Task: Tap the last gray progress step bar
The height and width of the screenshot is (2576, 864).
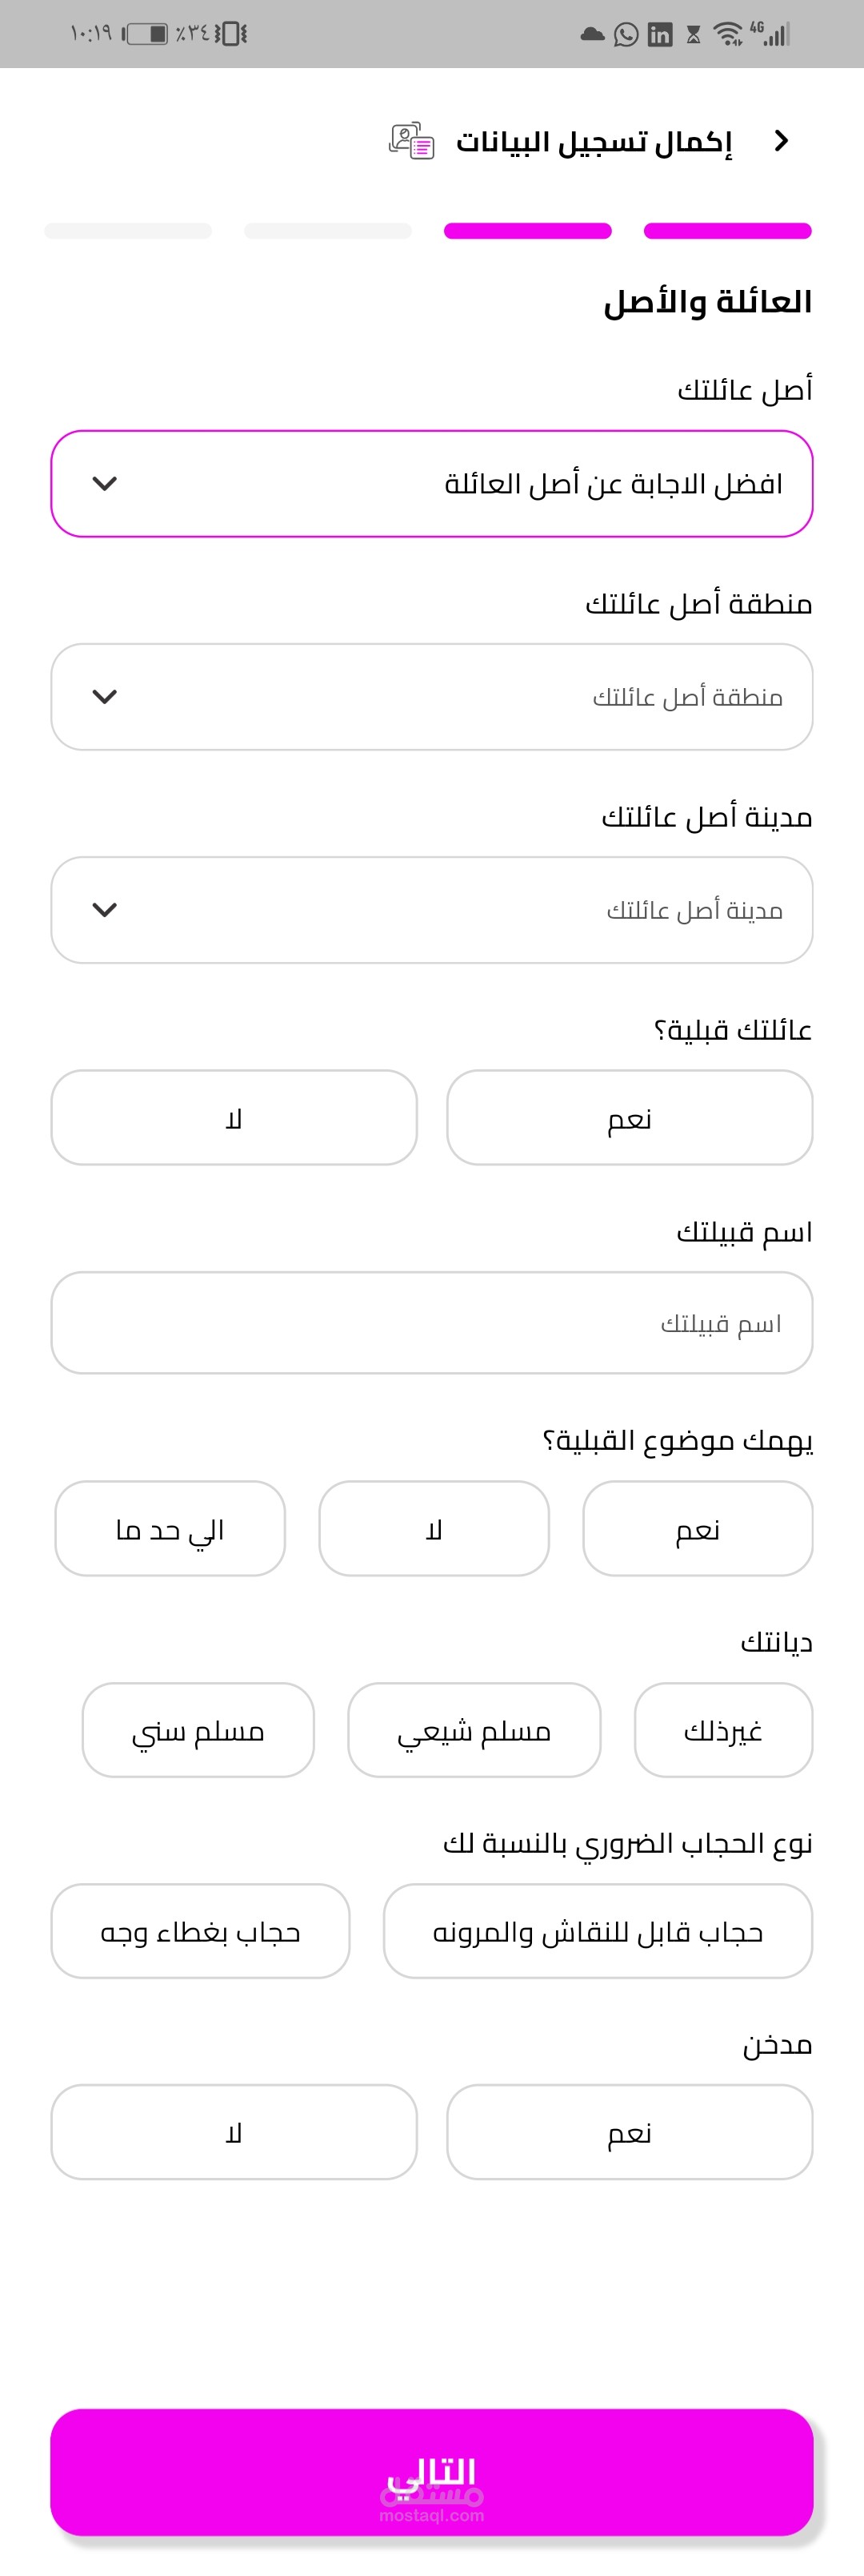Action: (128, 231)
